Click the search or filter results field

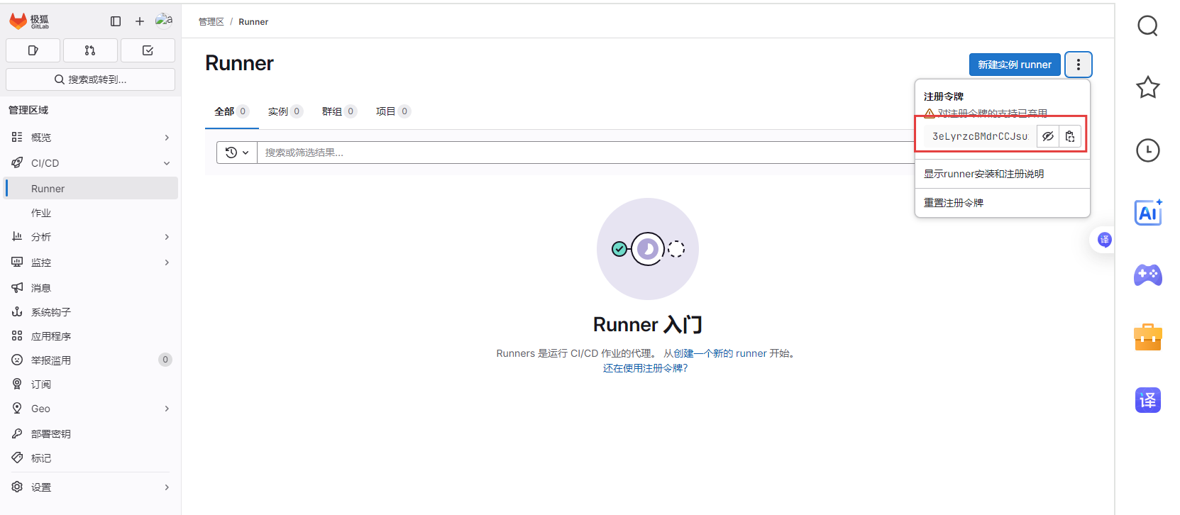[586, 153]
